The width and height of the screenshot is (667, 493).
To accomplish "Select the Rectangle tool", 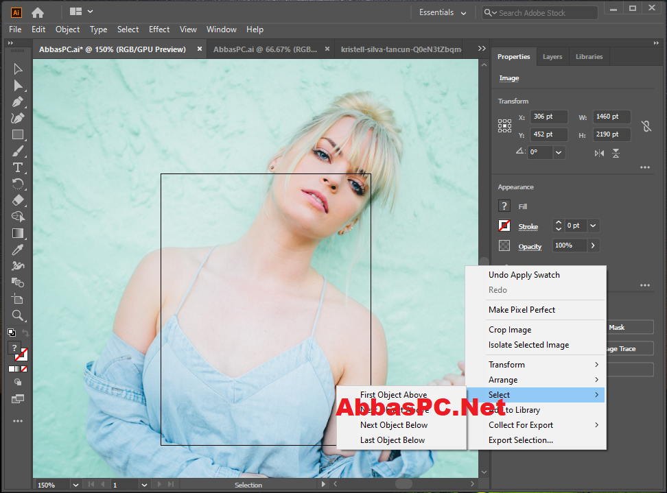I will click(17, 134).
